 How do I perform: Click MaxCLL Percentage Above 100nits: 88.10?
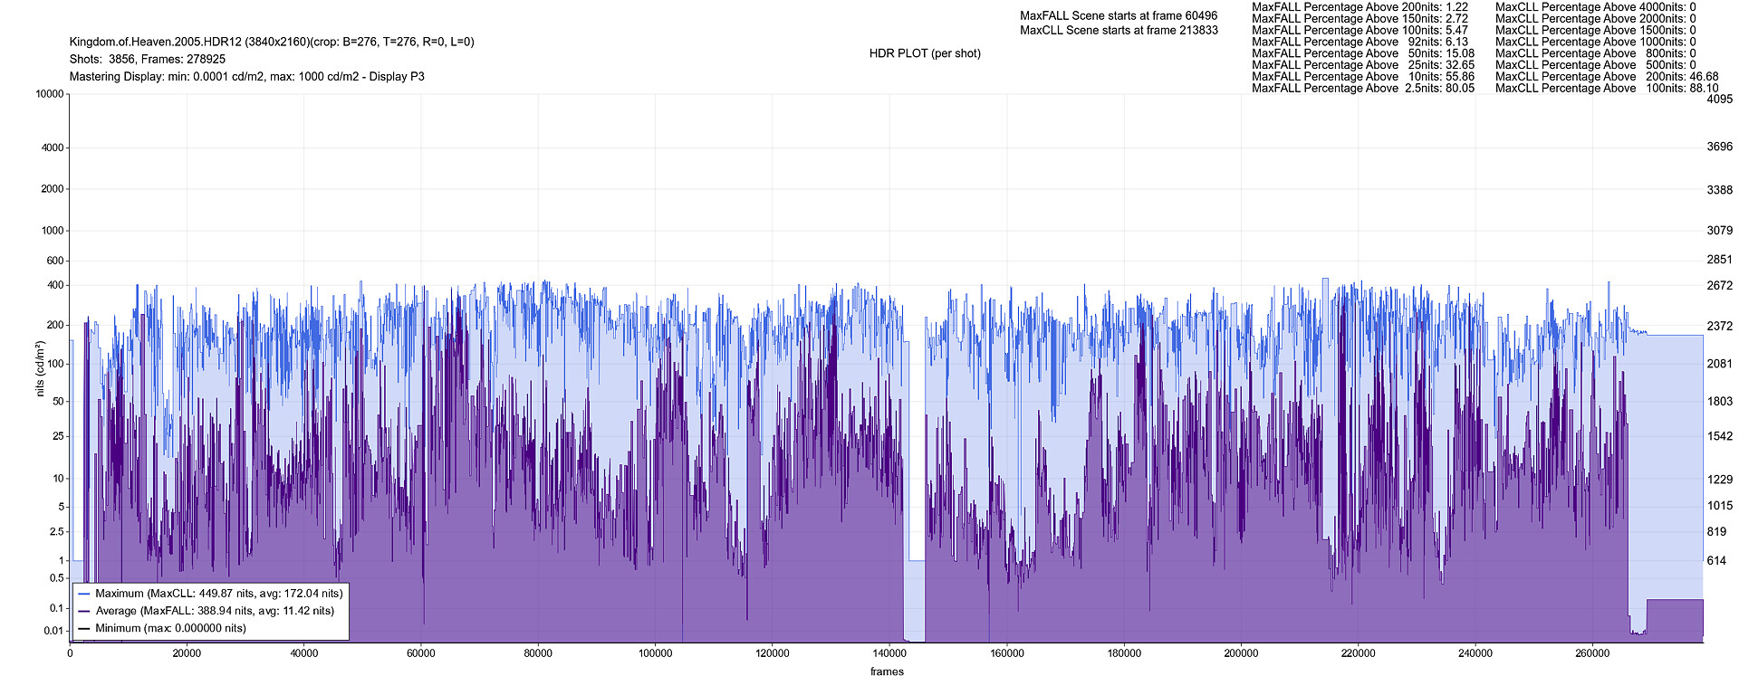pyautogui.click(x=1607, y=89)
